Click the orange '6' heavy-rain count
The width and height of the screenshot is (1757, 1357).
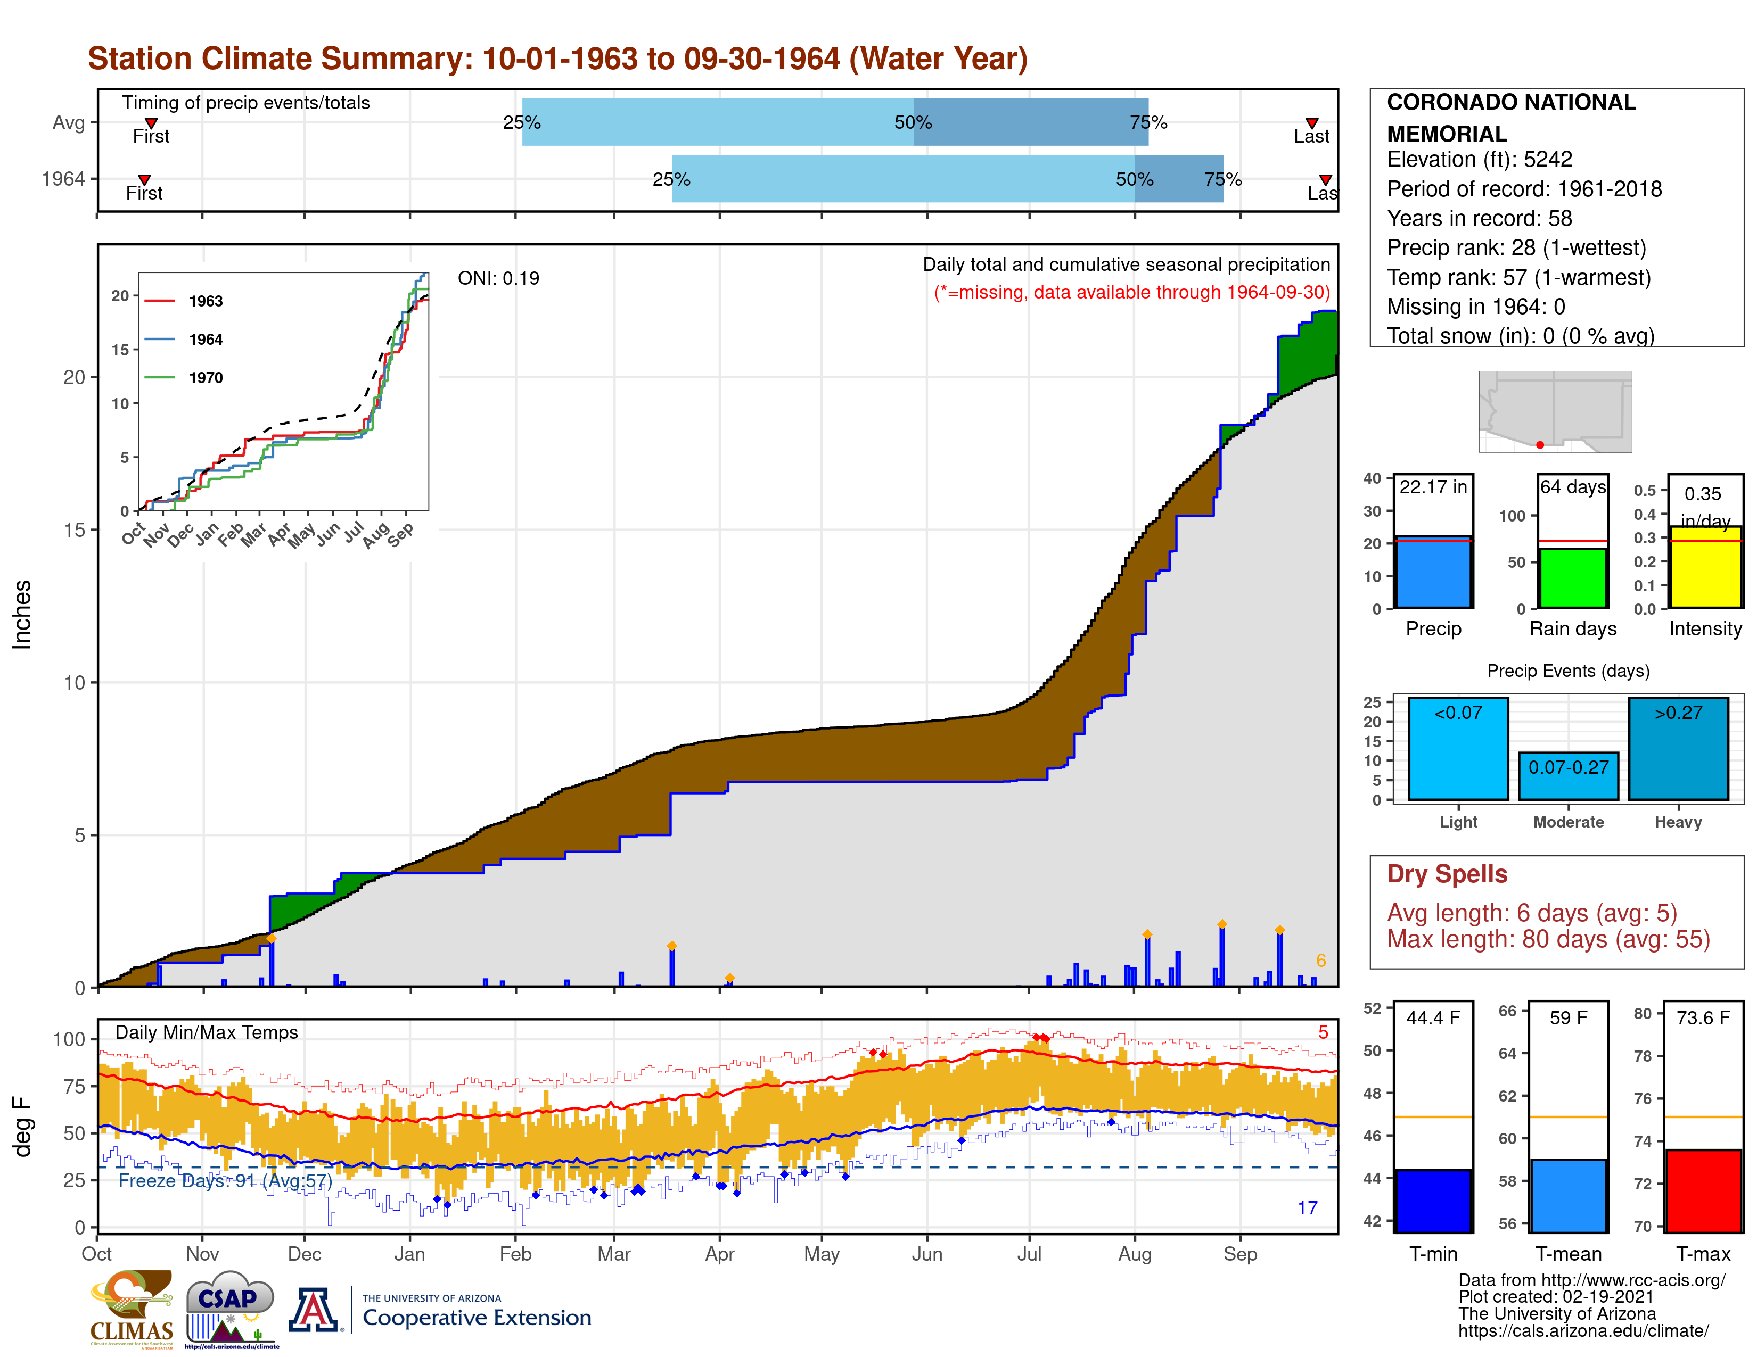[x=1321, y=961]
